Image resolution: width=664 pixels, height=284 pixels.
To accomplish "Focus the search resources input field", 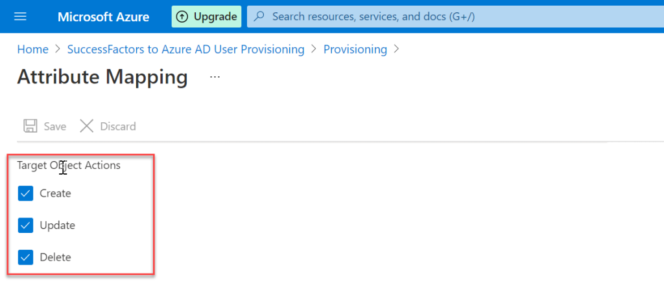I will [x=455, y=16].
